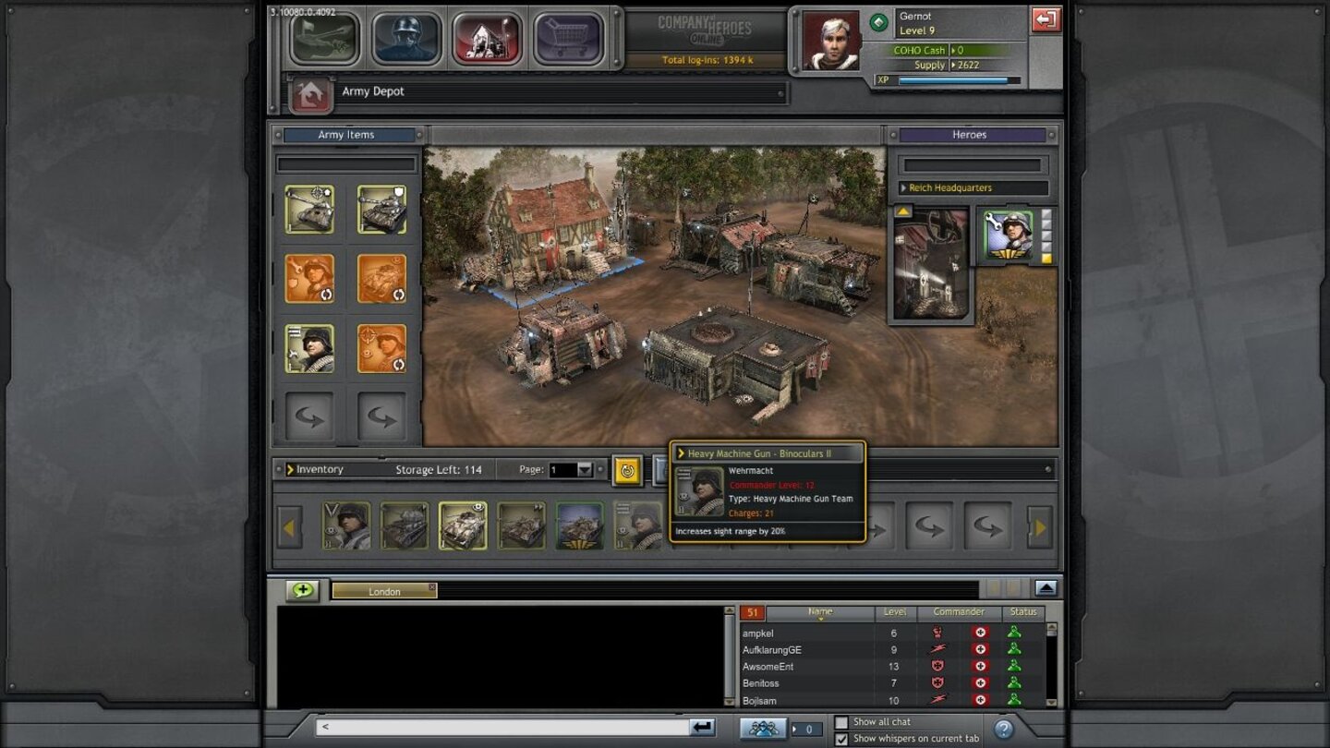Click the Reich Headquarters building thumbnail

[931, 263]
